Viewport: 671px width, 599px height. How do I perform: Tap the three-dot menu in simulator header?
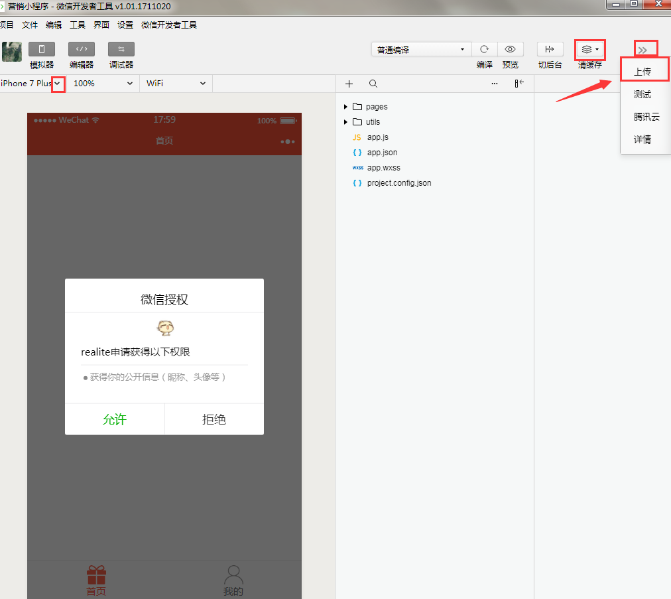click(288, 141)
